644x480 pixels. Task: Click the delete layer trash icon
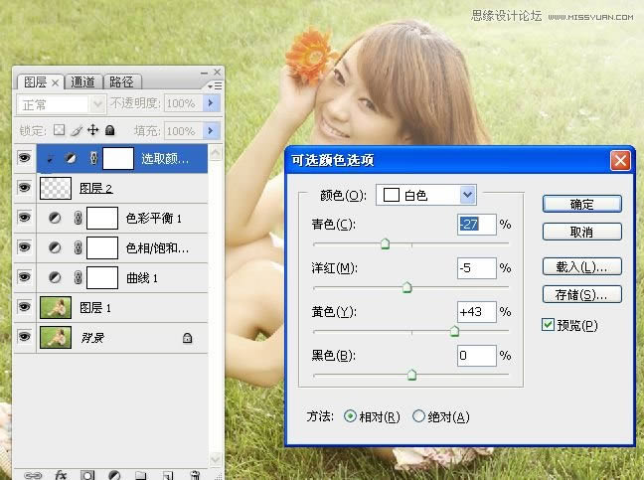coord(195,475)
